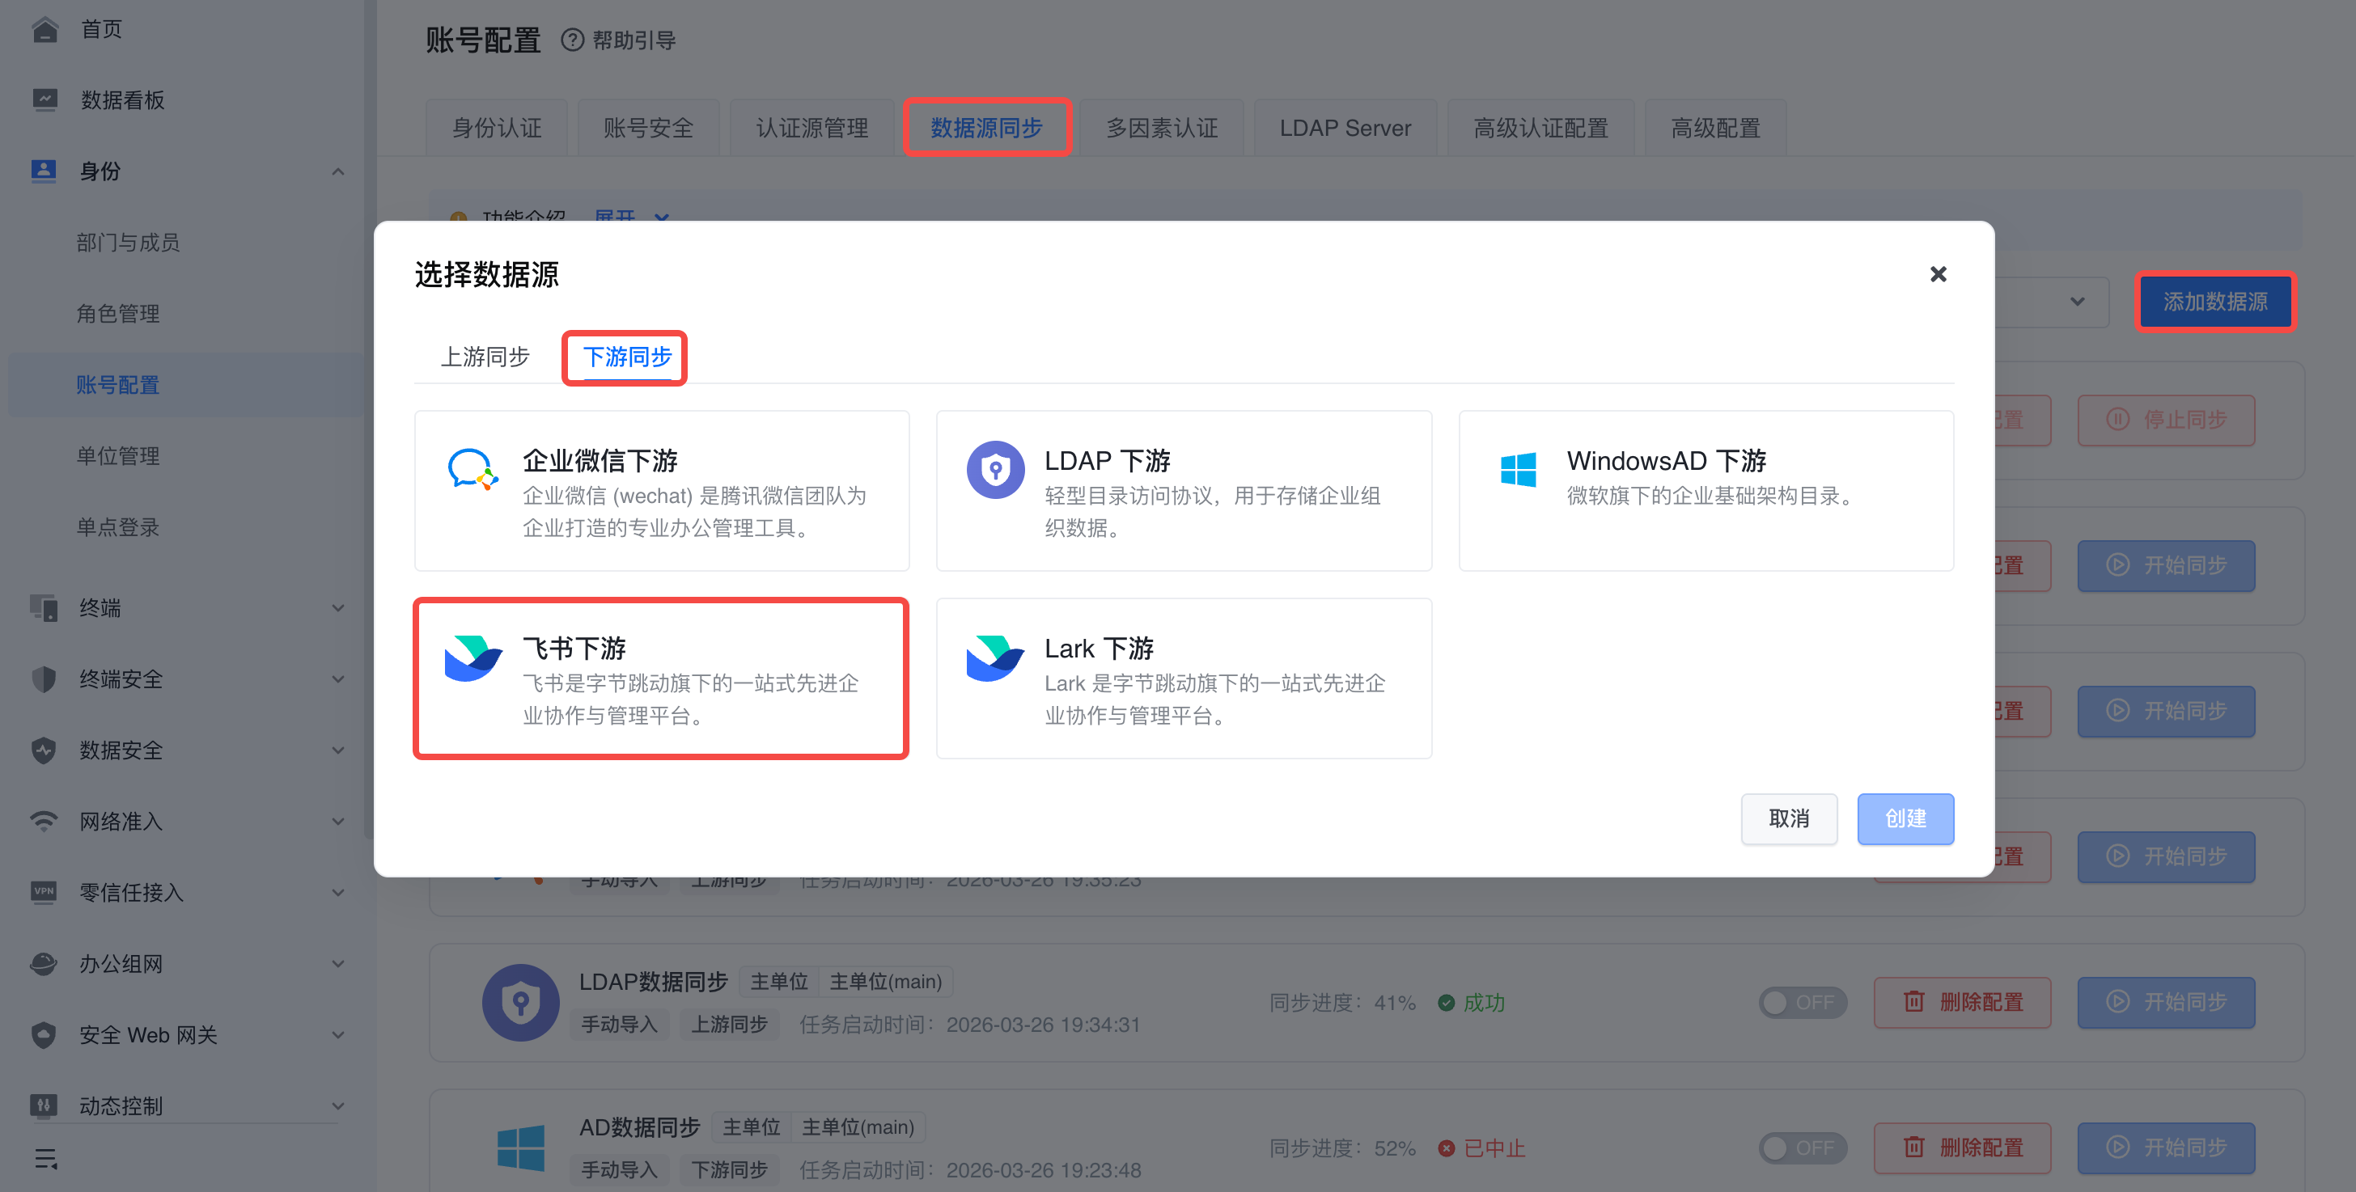This screenshot has height=1192, width=2356.
Task: Click the 帮助引导 question mark icon
Action: coord(572,40)
